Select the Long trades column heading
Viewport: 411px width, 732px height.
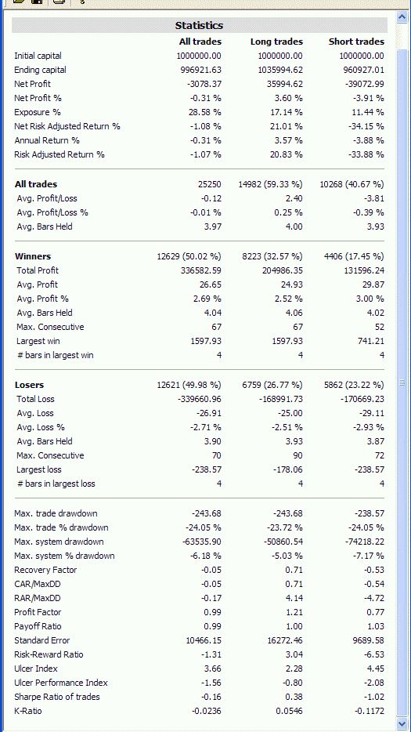(x=276, y=42)
